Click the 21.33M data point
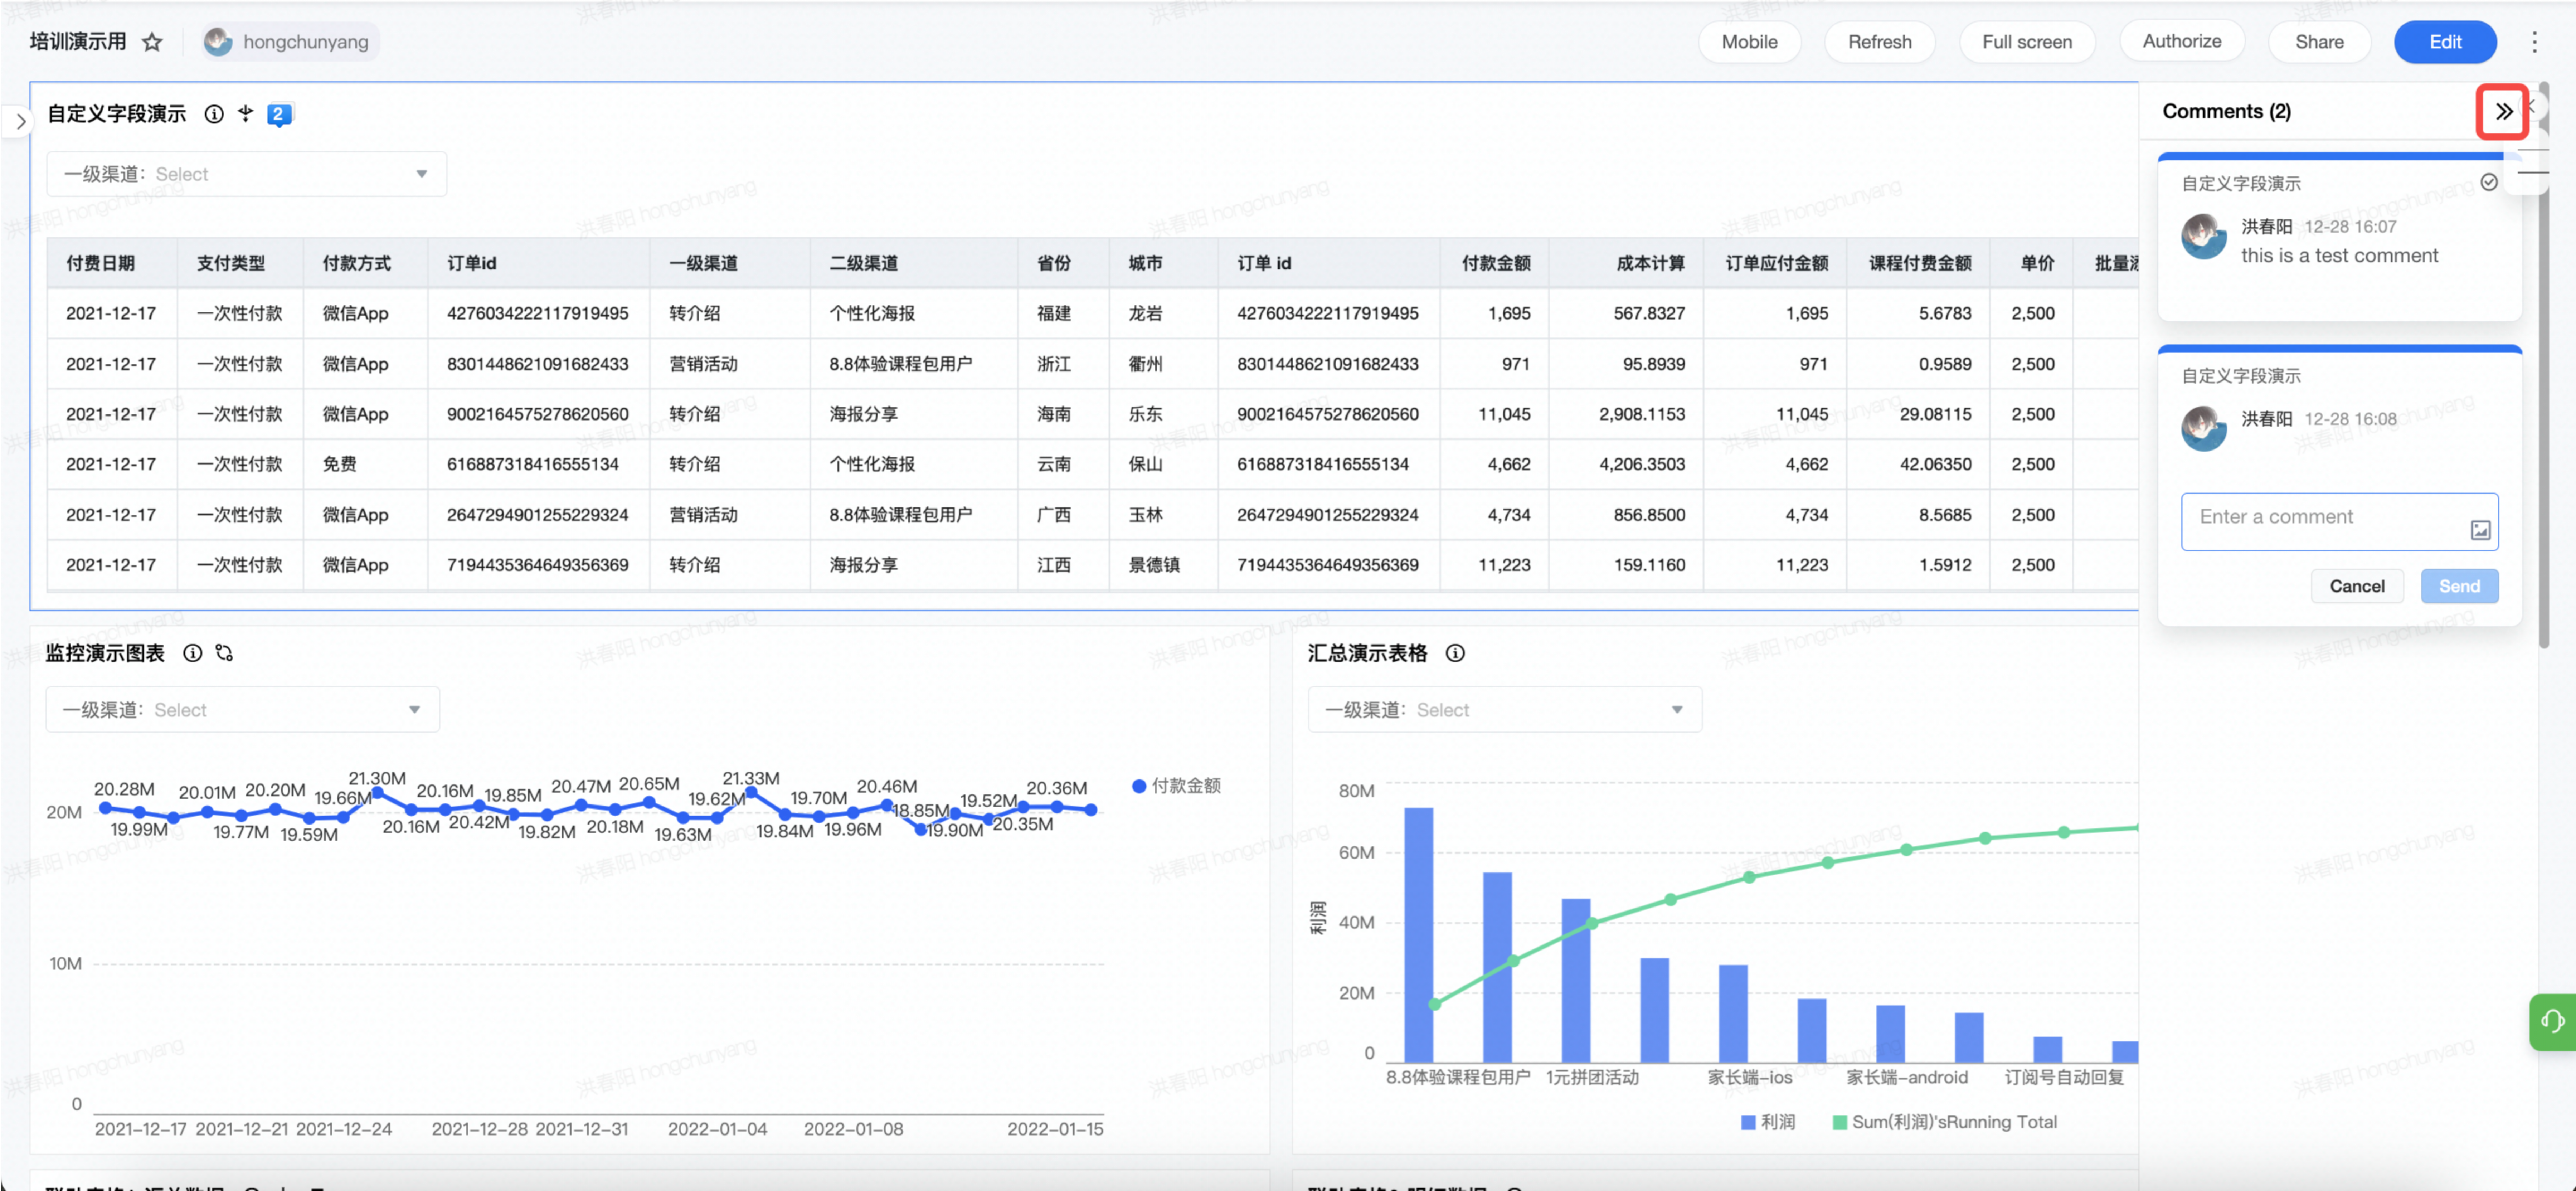2576x1191 pixels. [x=751, y=793]
